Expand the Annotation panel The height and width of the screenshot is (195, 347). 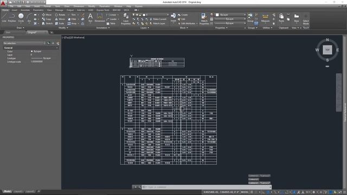103,28
